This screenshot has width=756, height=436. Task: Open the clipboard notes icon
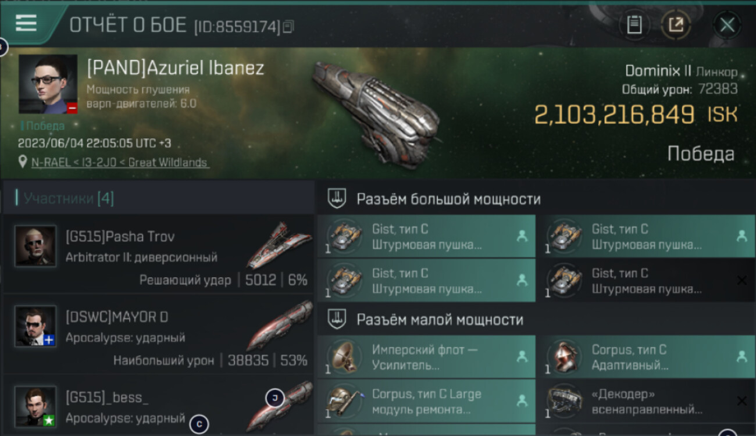[634, 25]
